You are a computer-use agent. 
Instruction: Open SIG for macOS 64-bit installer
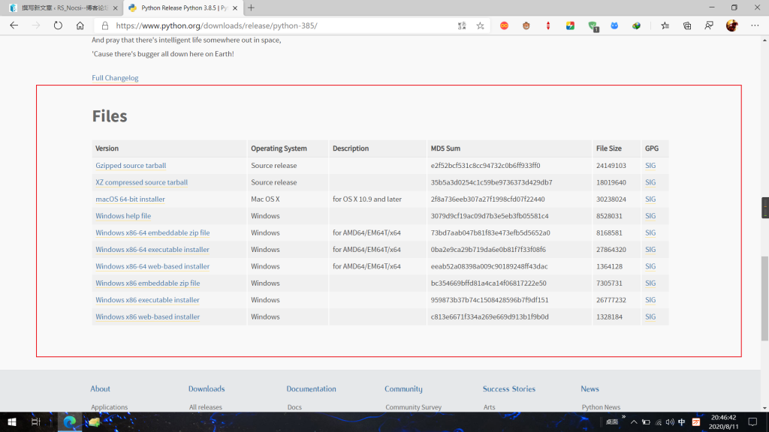pos(650,199)
